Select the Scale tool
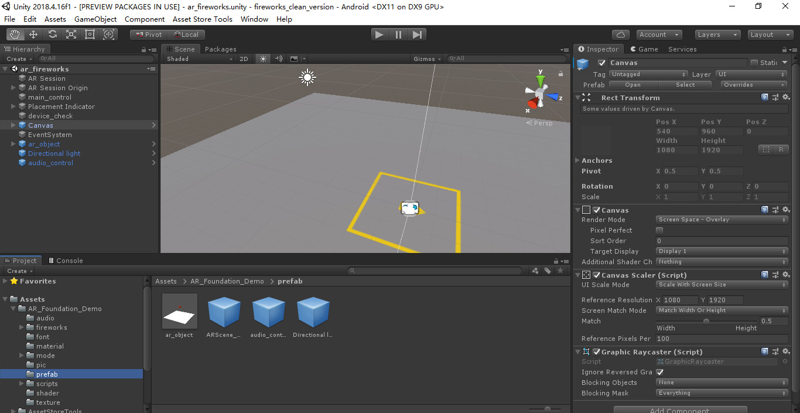This screenshot has width=800, height=413. coord(71,35)
